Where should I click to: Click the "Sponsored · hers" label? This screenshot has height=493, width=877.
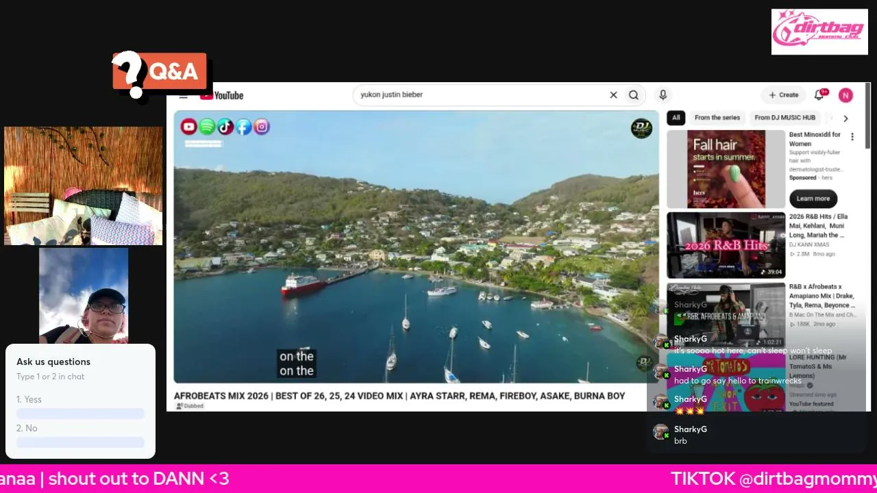tap(812, 177)
